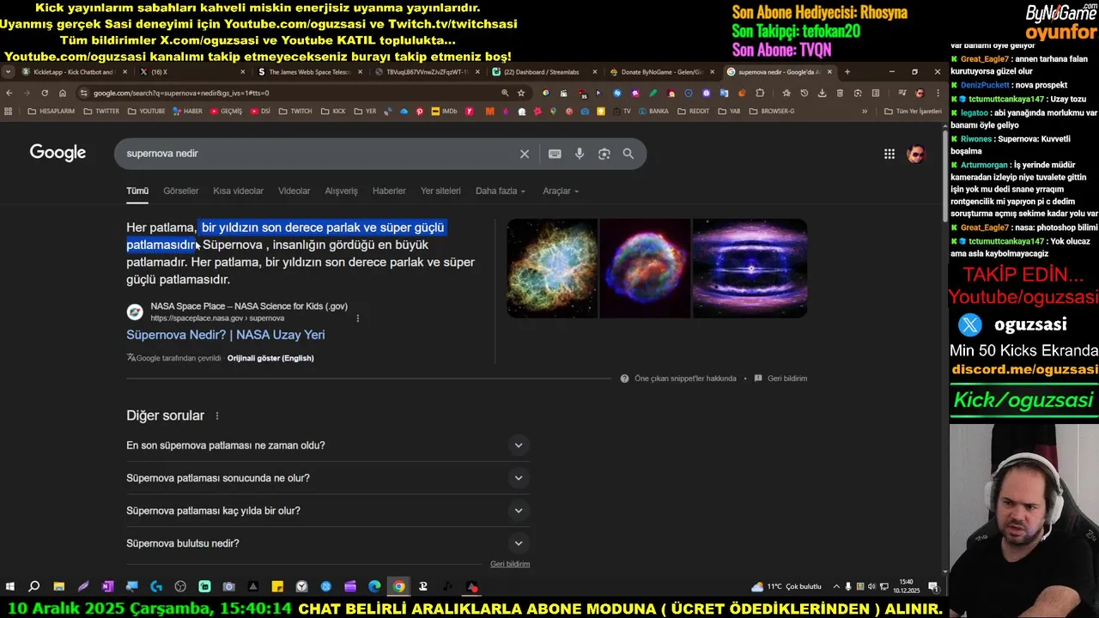Click 'Orijinali göster (English)'
1099x618 pixels.
[270, 358]
